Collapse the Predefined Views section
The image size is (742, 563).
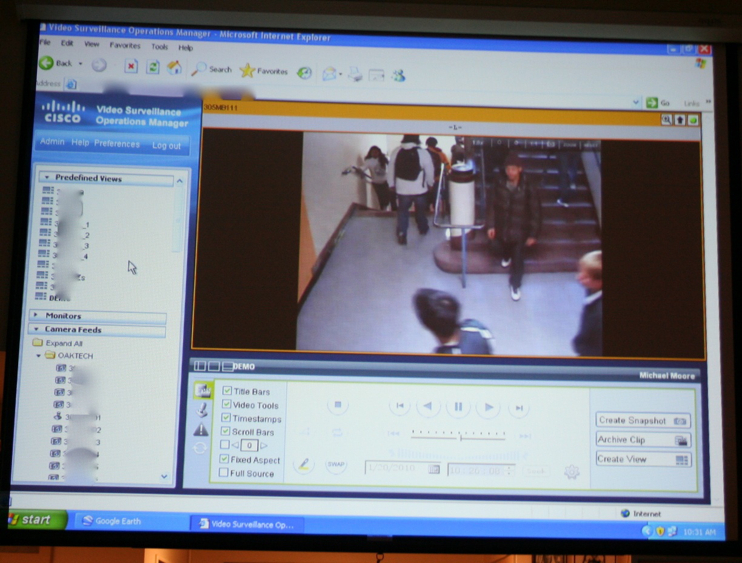pos(48,178)
